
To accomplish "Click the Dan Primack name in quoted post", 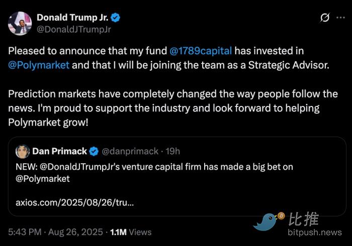I will tap(59, 151).
